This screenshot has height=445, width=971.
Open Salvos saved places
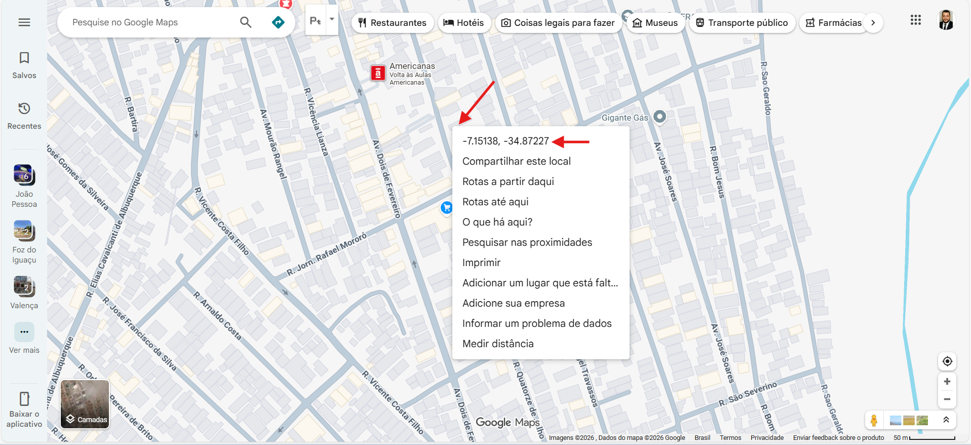pos(24,65)
